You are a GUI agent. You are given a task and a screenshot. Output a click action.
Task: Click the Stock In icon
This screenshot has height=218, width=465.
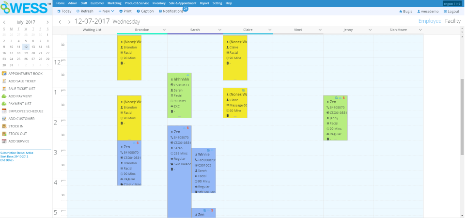(4, 126)
